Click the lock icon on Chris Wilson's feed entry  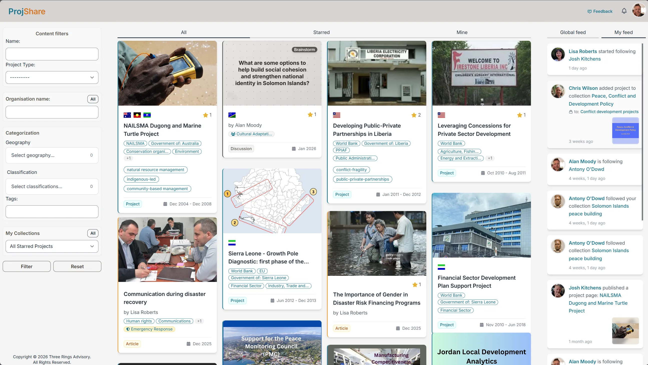click(x=570, y=112)
